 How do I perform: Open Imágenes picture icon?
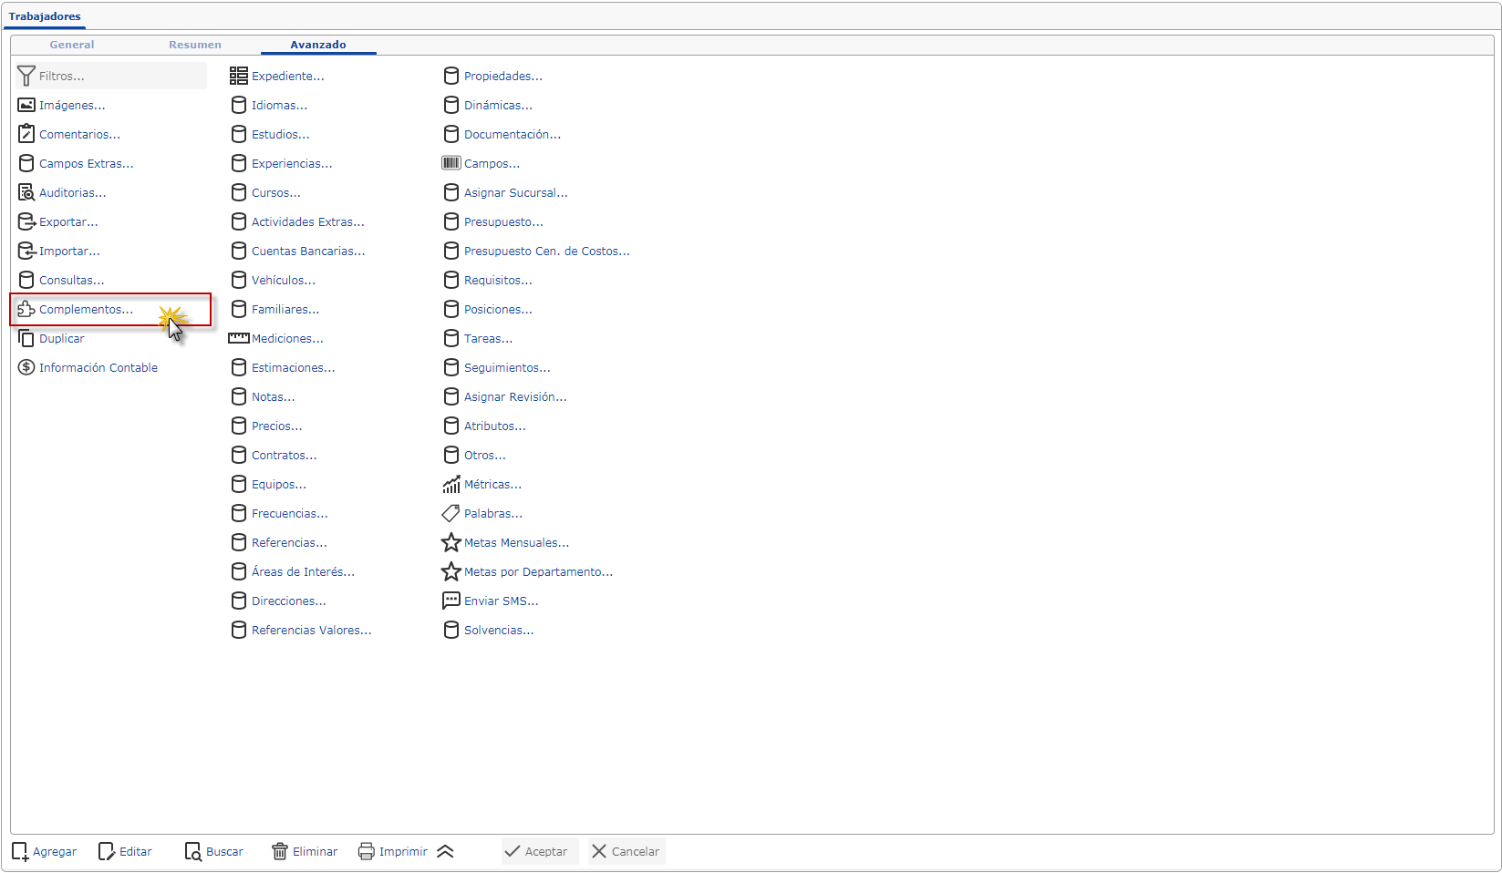point(26,106)
